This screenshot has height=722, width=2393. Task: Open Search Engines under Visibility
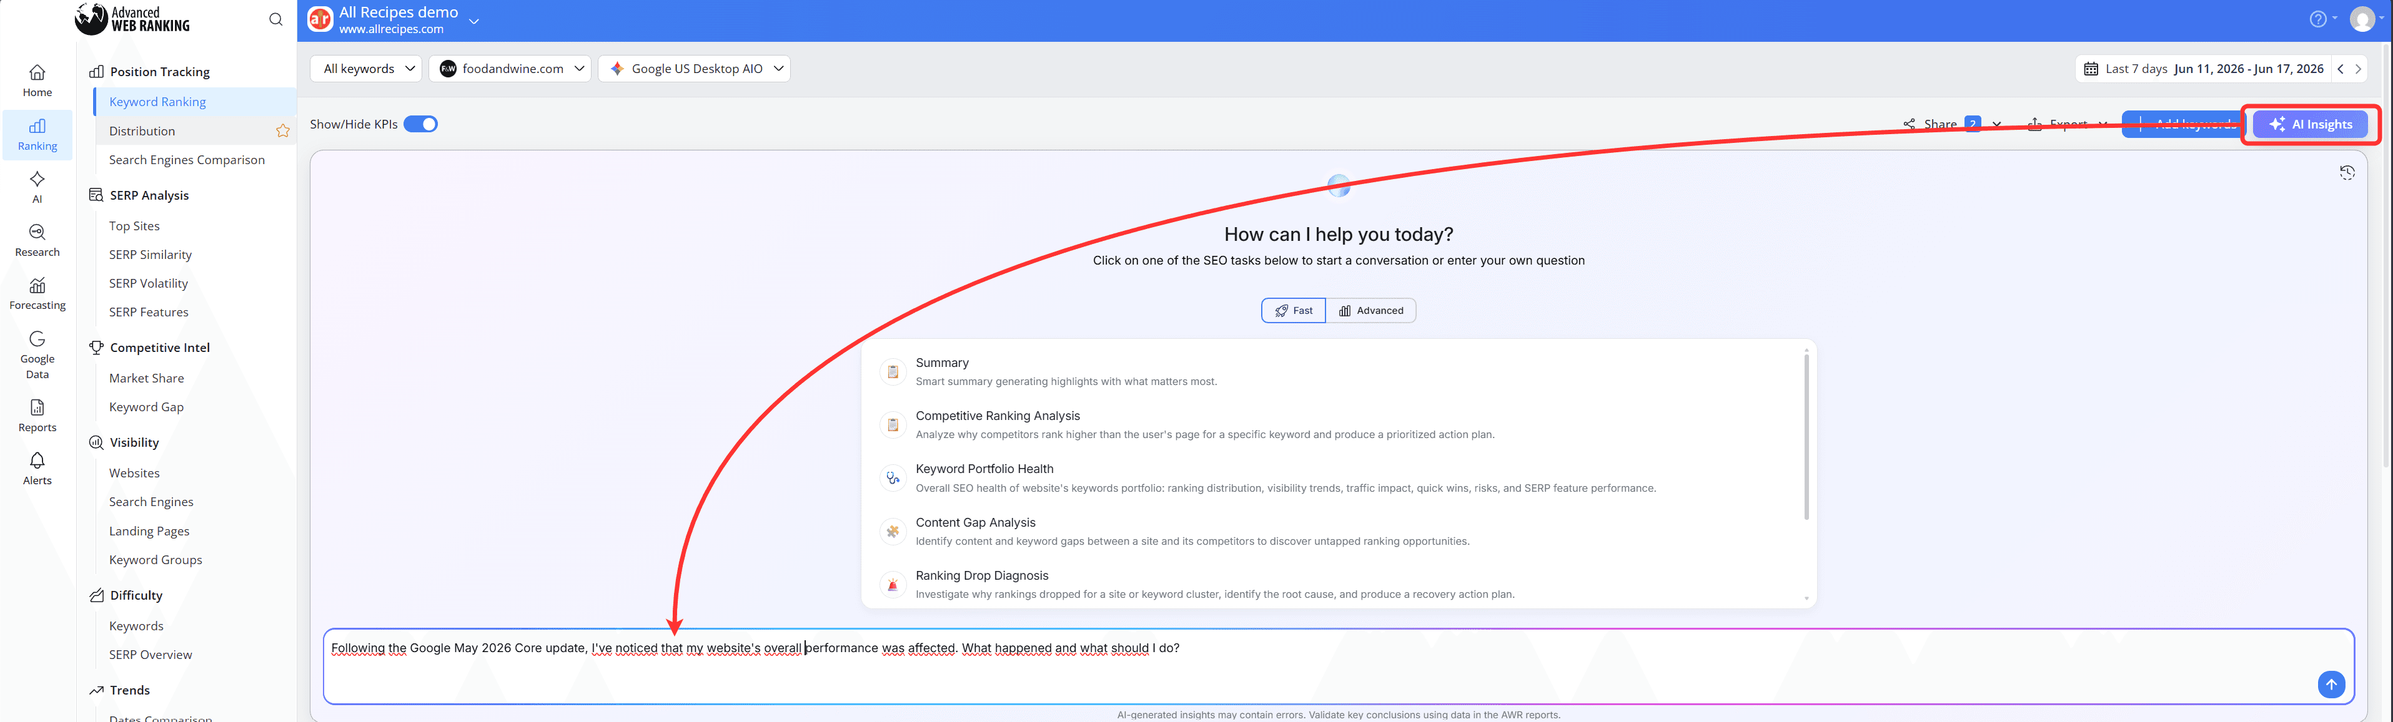[x=151, y=501]
